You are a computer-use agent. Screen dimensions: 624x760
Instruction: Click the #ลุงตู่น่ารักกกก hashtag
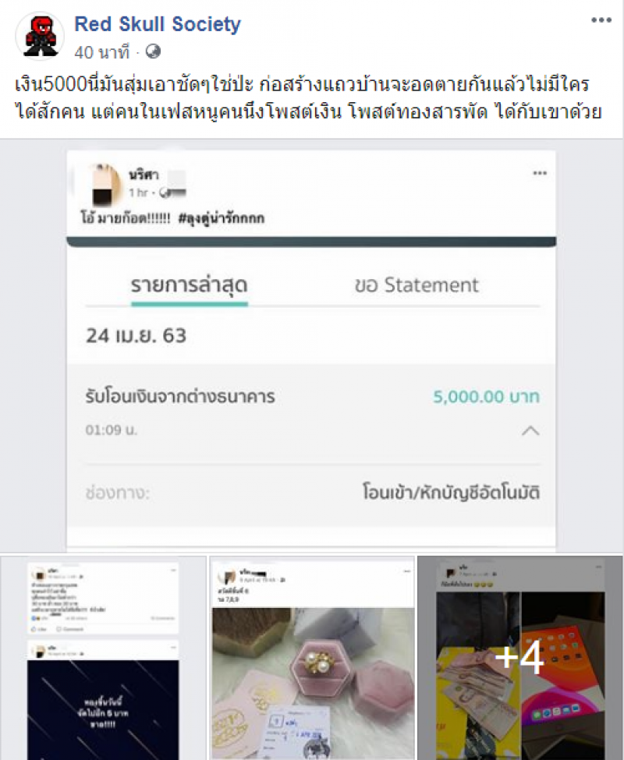(x=222, y=218)
